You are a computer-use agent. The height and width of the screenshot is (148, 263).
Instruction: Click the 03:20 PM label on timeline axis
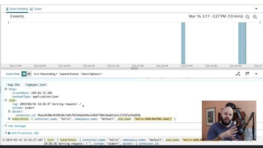click(89, 66)
